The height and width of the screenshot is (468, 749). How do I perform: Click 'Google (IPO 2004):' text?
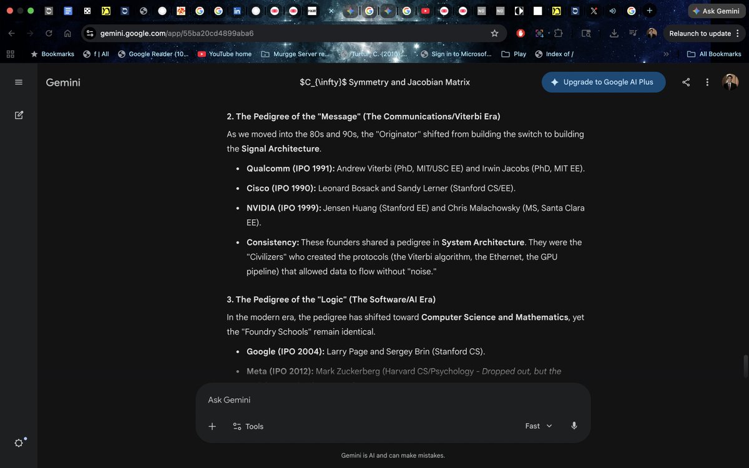tap(285, 351)
